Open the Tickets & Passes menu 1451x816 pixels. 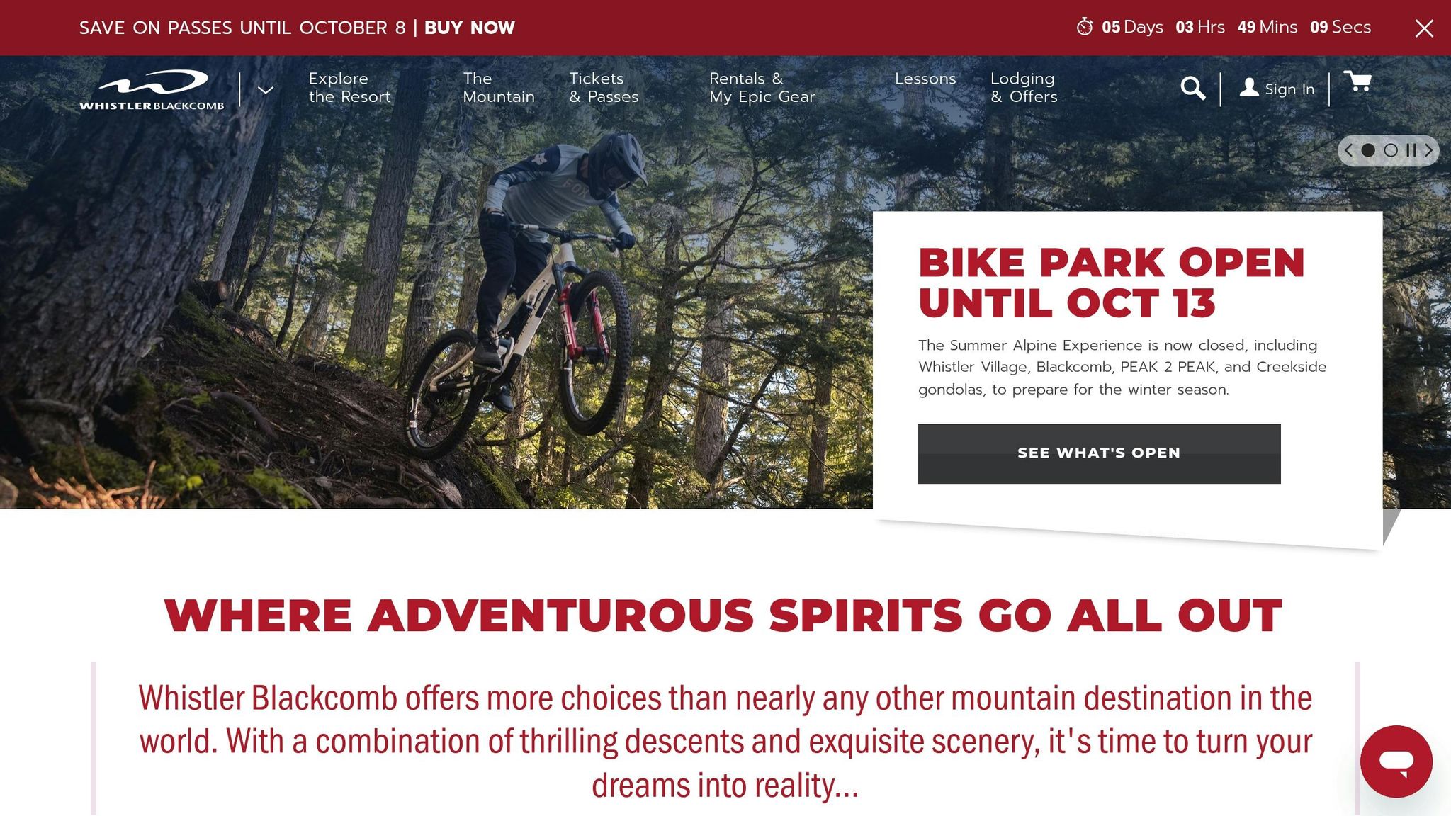tap(604, 88)
